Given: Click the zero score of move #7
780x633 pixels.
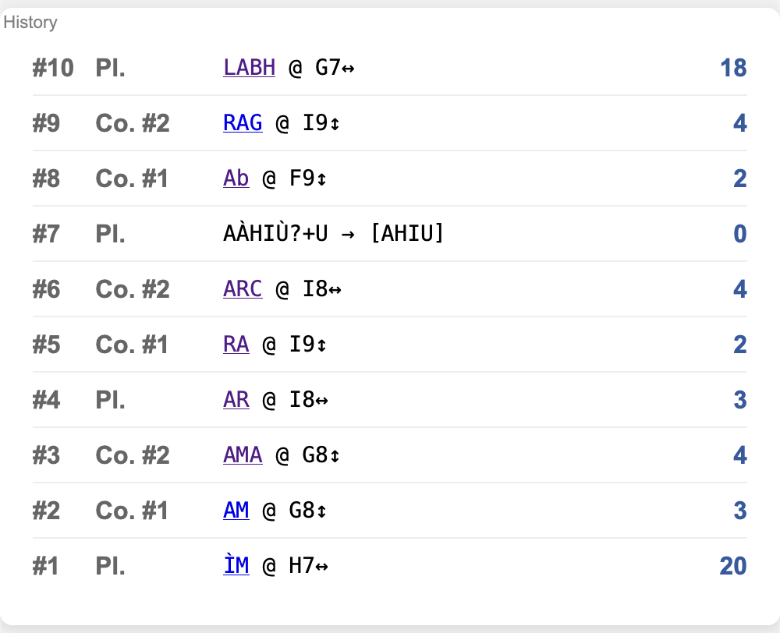Looking at the screenshot, I should [739, 234].
